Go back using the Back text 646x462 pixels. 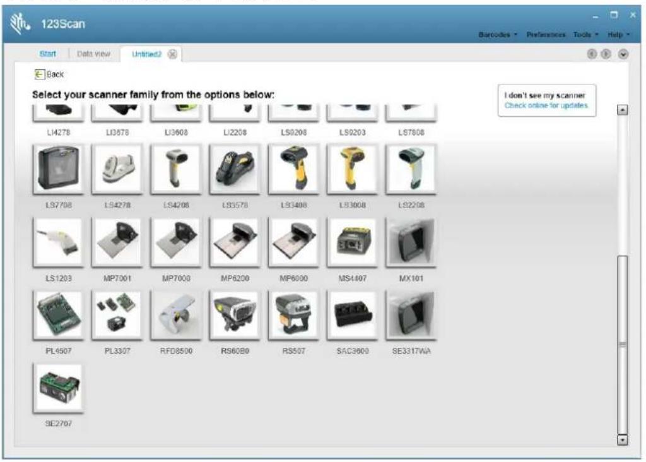pyautogui.click(x=55, y=74)
